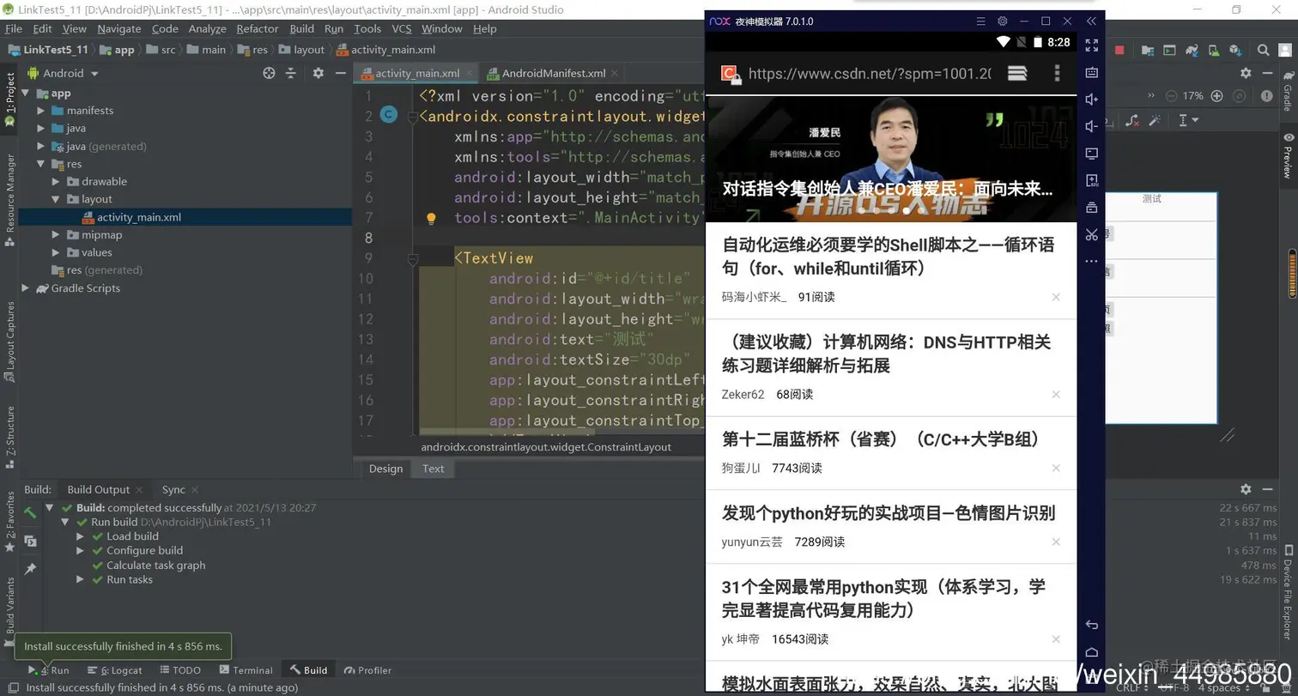This screenshot has width=1298, height=696.
Task: Expand the values folder
Action: tap(56, 252)
